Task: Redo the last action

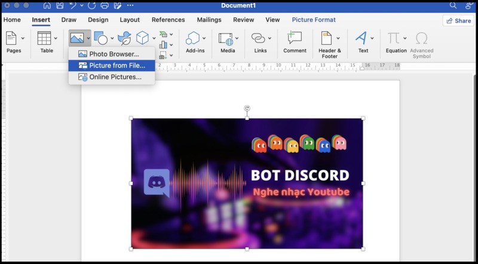Action: point(91,5)
